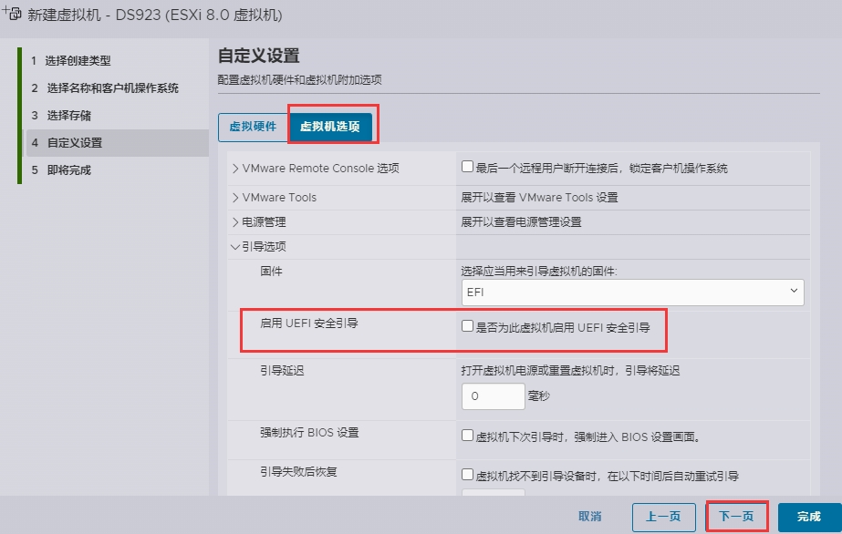The width and height of the screenshot is (842, 534).
Task: Select the 虚拟机选项 tab
Action: [329, 127]
